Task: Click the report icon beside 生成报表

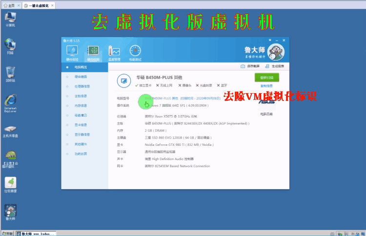Action: tap(267, 66)
